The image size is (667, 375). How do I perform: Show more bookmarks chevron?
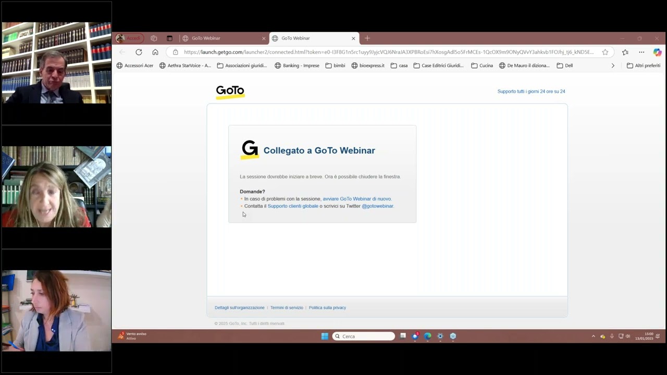pos(613,66)
